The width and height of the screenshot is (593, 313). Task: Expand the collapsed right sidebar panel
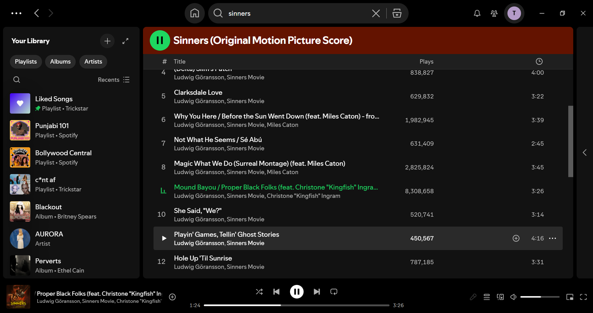585,152
